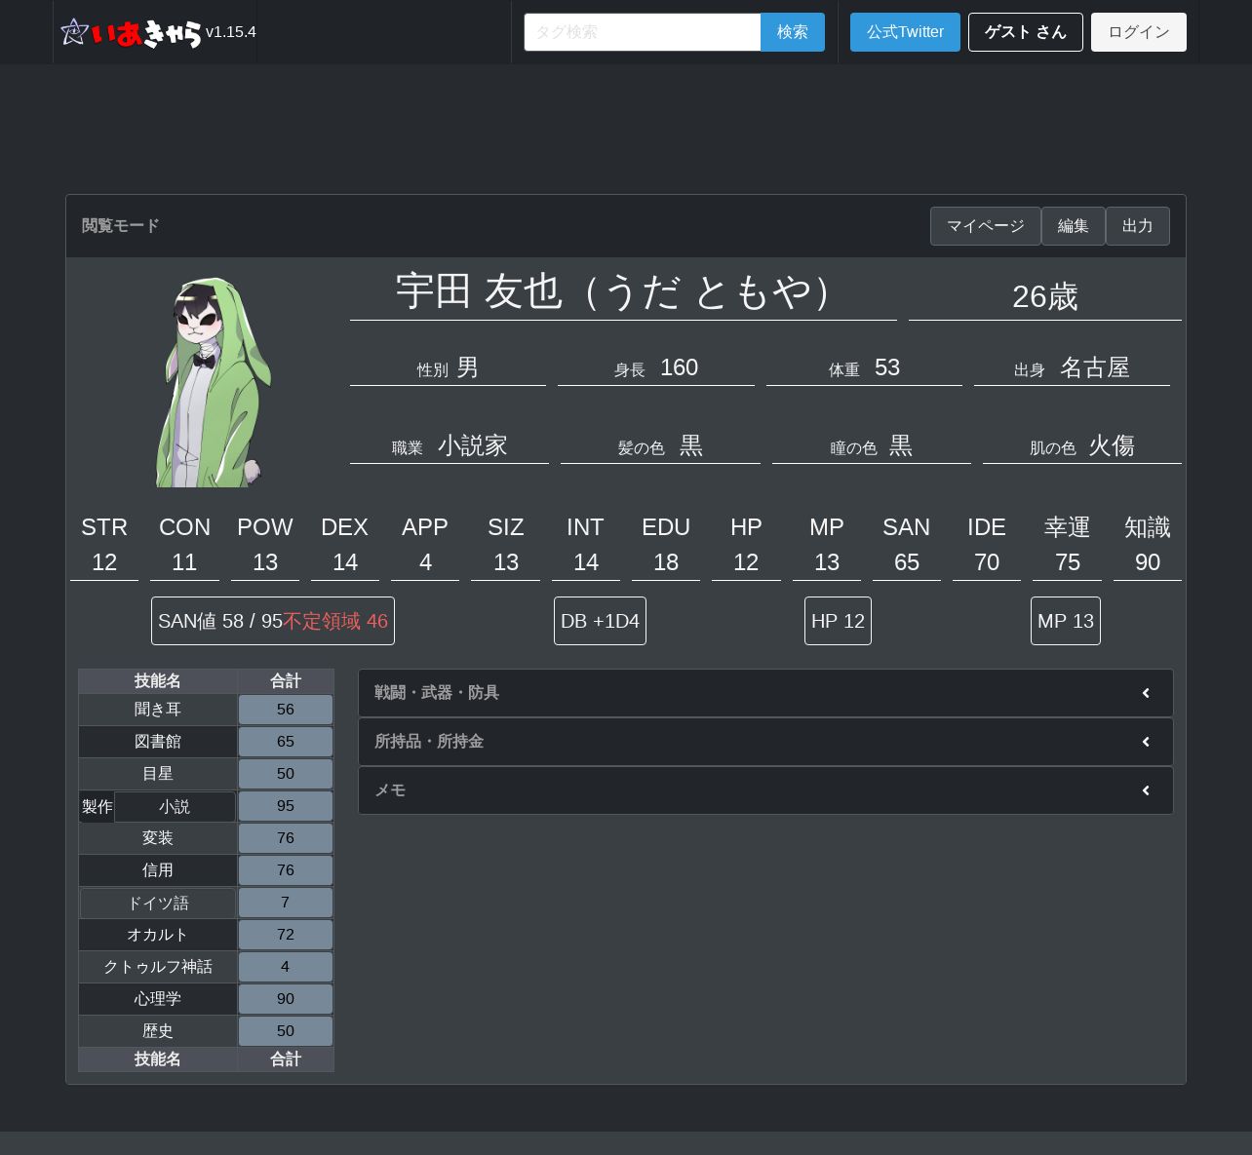Click the 身長 160 field
Image resolution: width=1252 pixels, height=1155 pixels.
click(x=656, y=367)
